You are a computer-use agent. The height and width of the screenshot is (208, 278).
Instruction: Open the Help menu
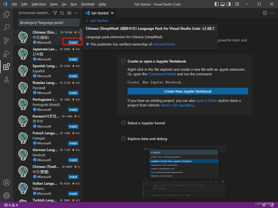pos(102,4)
